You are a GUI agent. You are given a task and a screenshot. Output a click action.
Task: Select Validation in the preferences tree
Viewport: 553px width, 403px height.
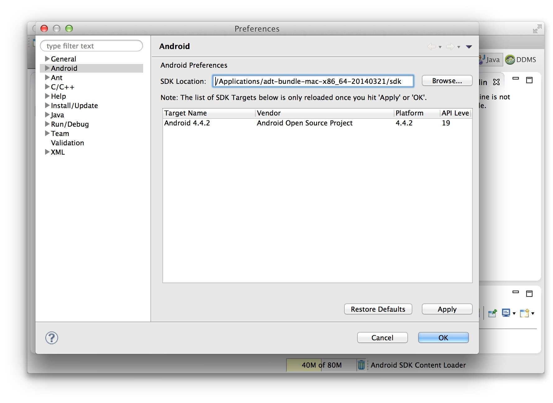coord(67,143)
